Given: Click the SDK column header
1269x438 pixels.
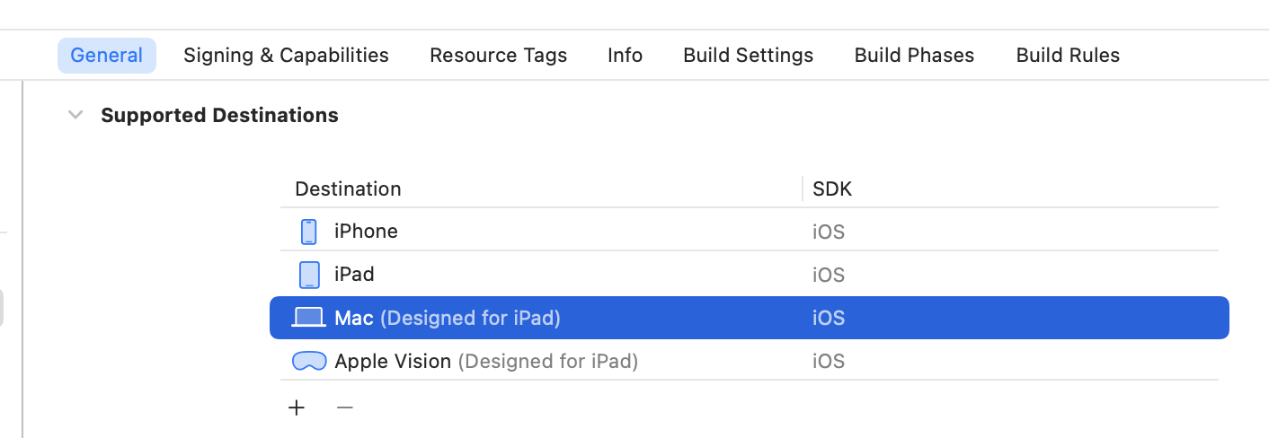Looking at the screenshot, I should click(832, 189).
